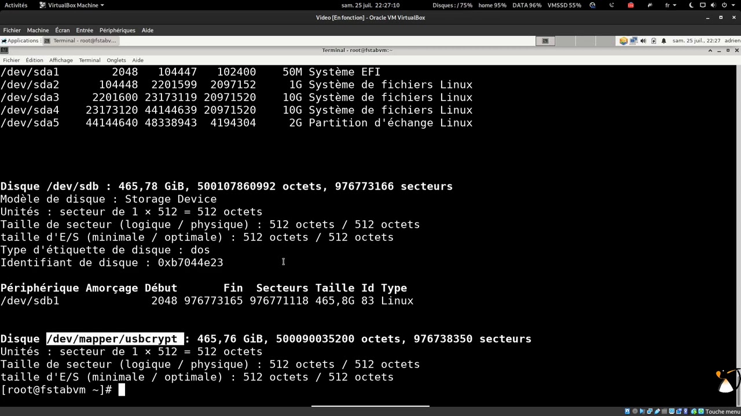The height and width of the screenshot is (416, 741).
Task: Switch to the fourth guest workspace
Action: coord(606,40)
